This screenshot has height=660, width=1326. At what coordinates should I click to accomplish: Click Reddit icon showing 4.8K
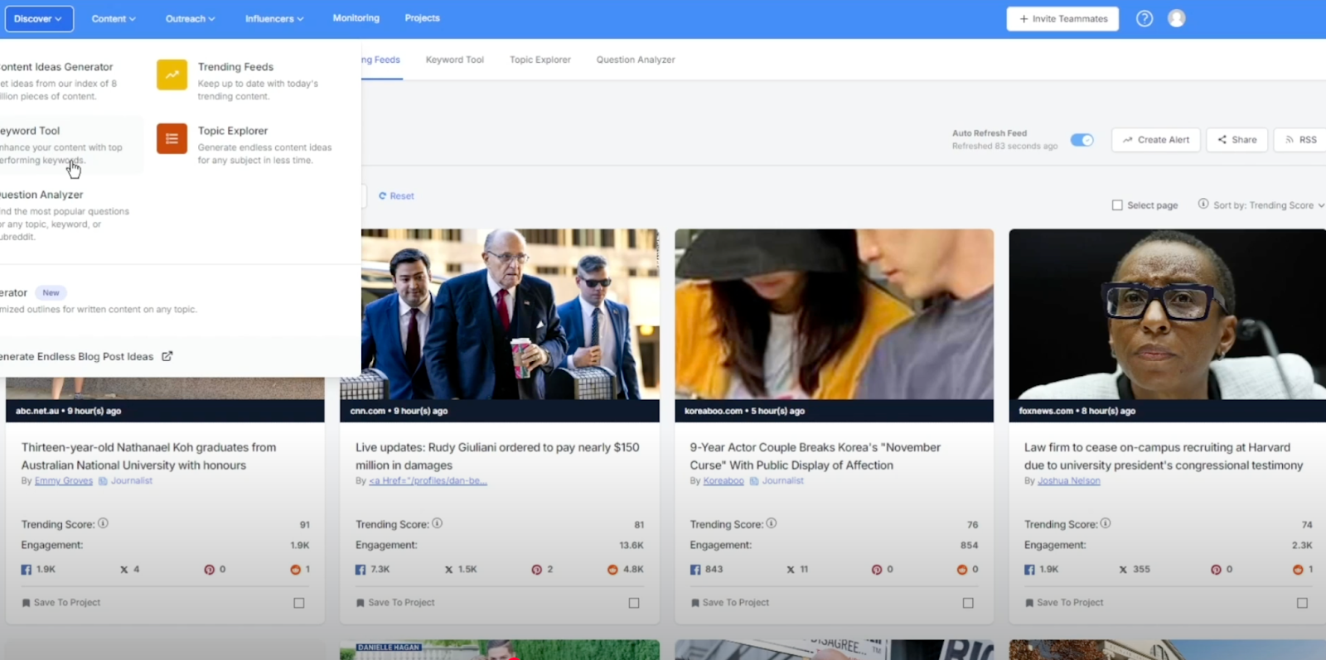click(x=613, y=570)
